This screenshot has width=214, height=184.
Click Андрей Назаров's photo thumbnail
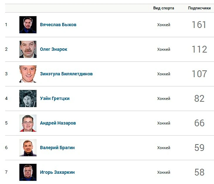tap(28, 123)
